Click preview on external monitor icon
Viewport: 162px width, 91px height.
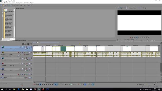121,8
